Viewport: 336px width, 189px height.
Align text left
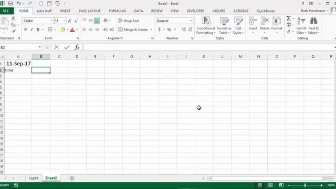pos(85,29)
